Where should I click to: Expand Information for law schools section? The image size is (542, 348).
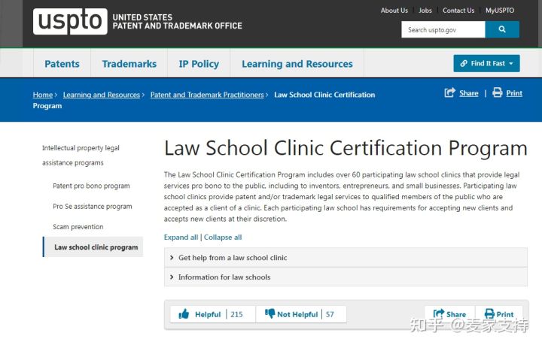pyautogui.click(x=224, y=277)
